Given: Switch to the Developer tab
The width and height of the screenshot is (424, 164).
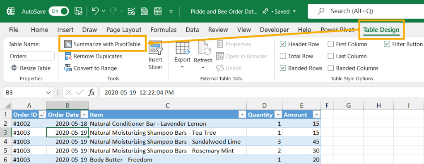Looking at the screenshot, I should 274,30.
